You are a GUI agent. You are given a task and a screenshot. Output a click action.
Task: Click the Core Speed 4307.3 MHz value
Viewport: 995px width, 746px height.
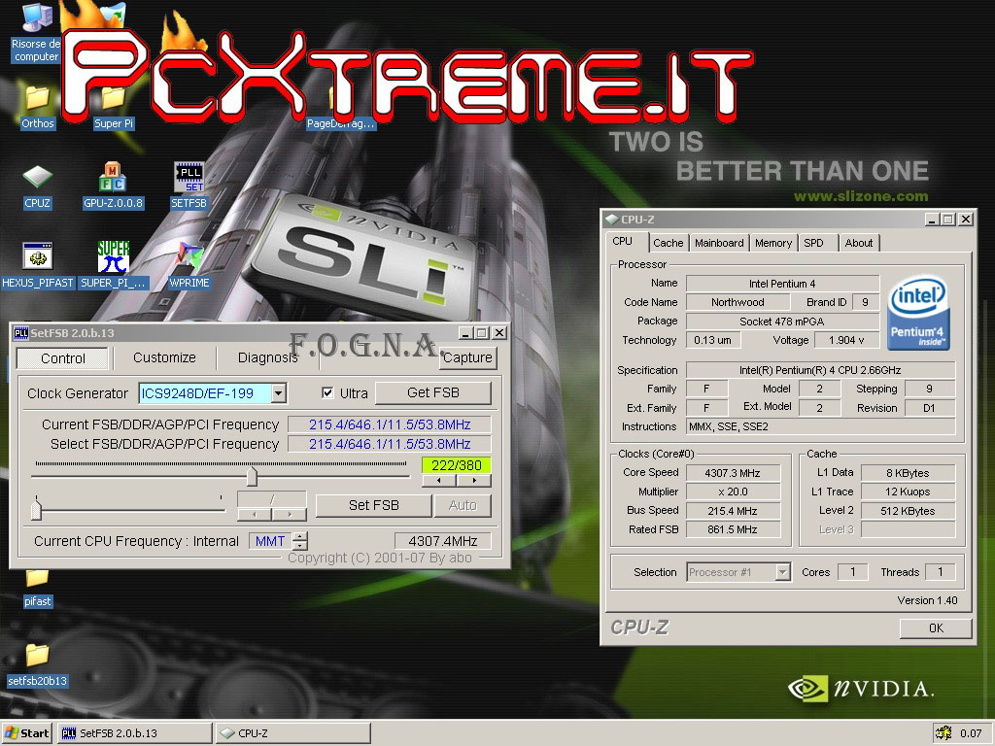[733, 473]
